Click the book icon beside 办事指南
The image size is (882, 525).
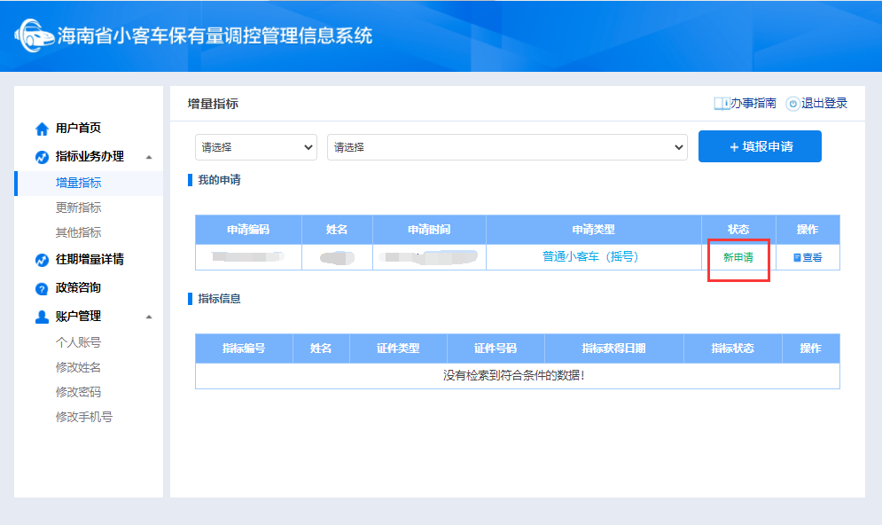722,104
